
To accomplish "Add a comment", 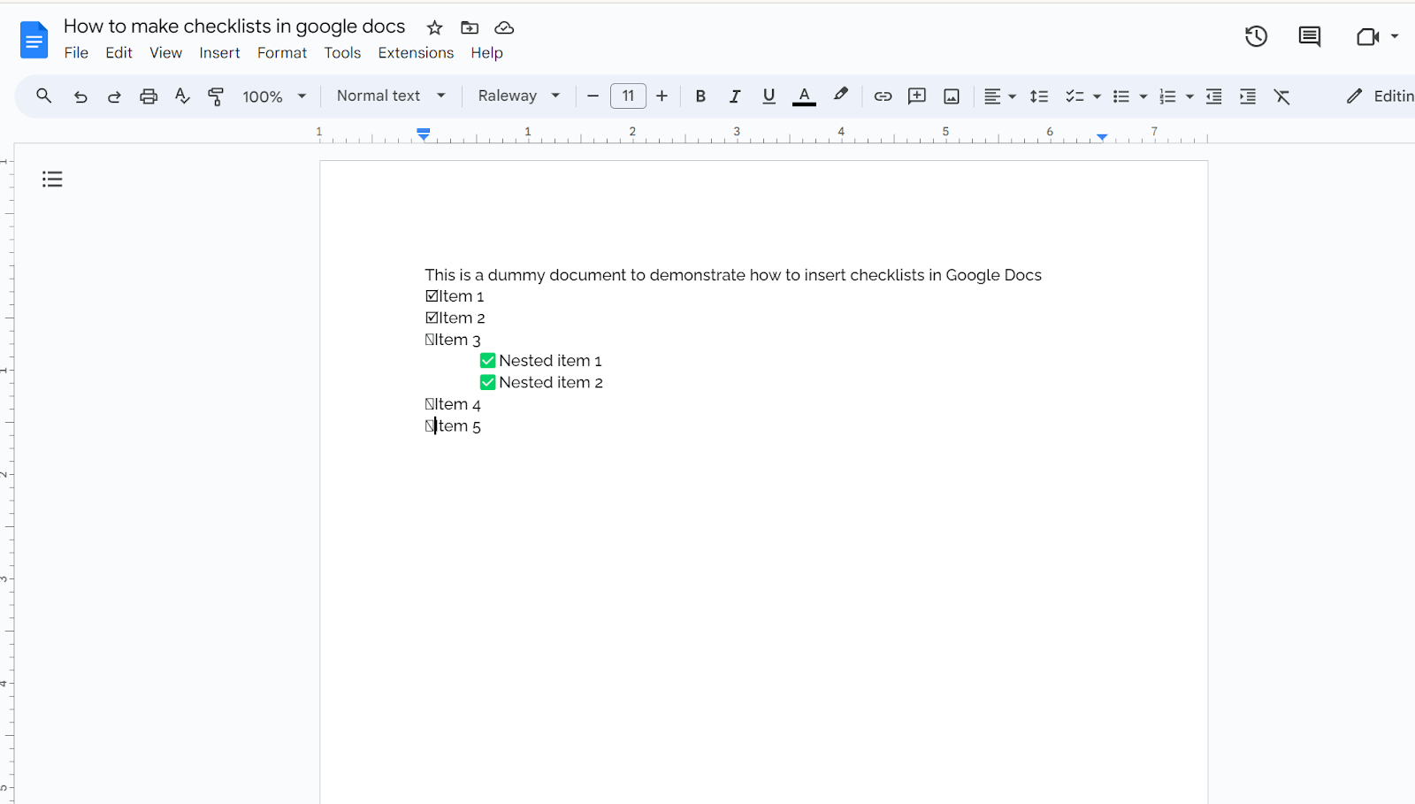I will [917, 96].
